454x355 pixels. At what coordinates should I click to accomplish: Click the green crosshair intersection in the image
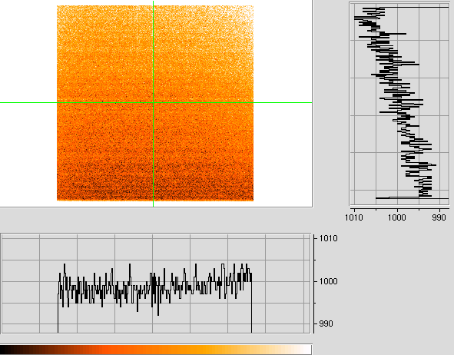(x=153, y=102)
